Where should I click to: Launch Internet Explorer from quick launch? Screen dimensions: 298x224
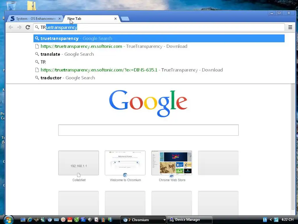pyautogui.click(x=30, y=220)
